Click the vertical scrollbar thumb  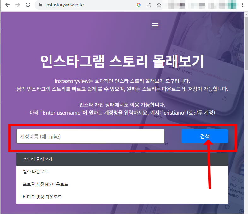(246, 44)
